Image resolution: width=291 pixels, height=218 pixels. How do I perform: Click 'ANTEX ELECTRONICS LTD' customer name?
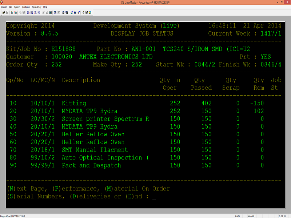click(x=116, y=57)
